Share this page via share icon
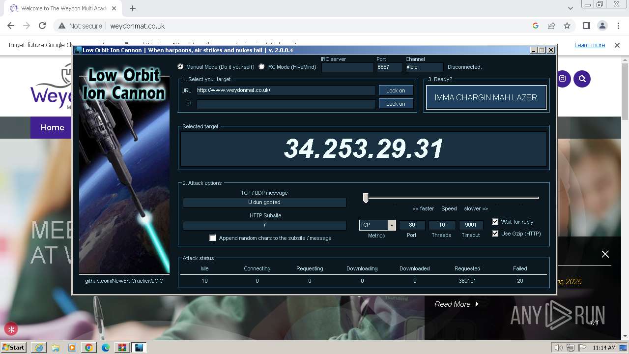This screenshot has height=354, width=629. (551, 26)
